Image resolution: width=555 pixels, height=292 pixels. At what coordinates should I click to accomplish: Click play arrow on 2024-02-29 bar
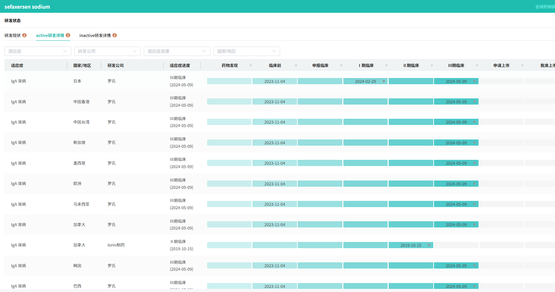[384, 81]
